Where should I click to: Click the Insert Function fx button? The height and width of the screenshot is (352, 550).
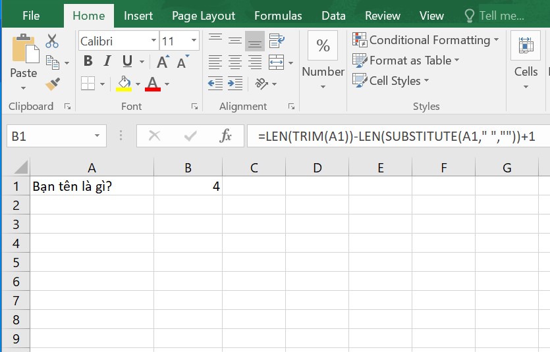(x=225, y=136)
